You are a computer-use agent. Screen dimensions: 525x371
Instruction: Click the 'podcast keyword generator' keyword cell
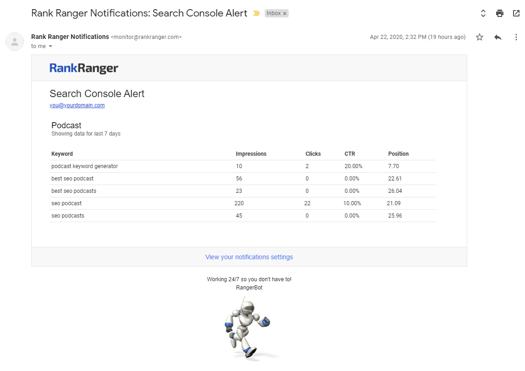[84, 166]
